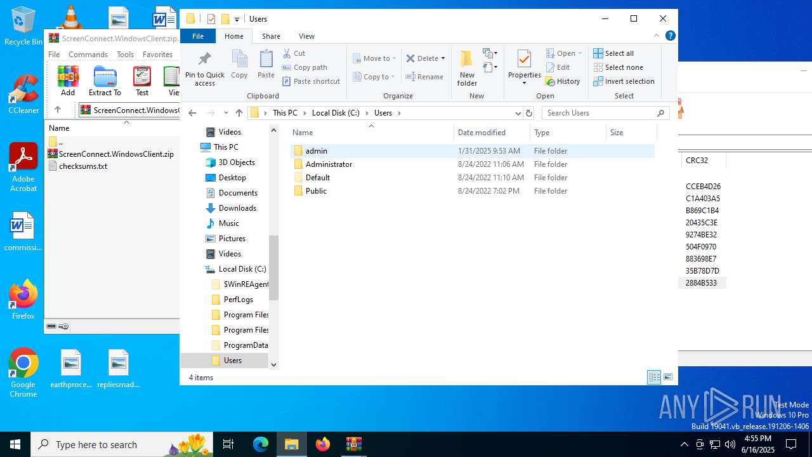Open Microsoft Edge from taskbar
Viewport: 812px width, 457px height.
(x=261, y=444)
